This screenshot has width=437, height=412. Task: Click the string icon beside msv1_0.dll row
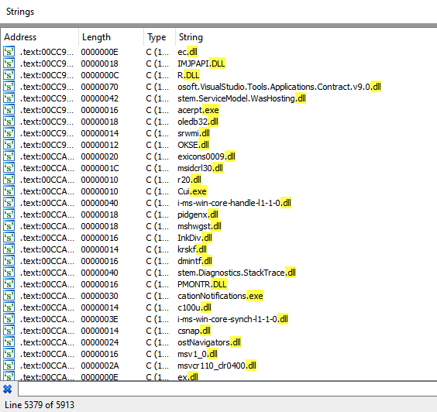[9, 354]
